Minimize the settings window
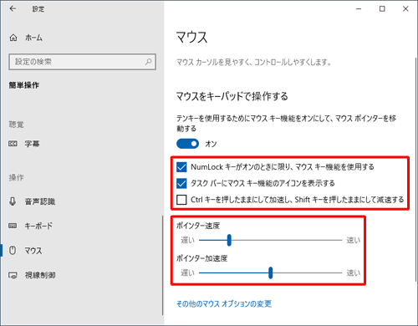 coord(359,9)
